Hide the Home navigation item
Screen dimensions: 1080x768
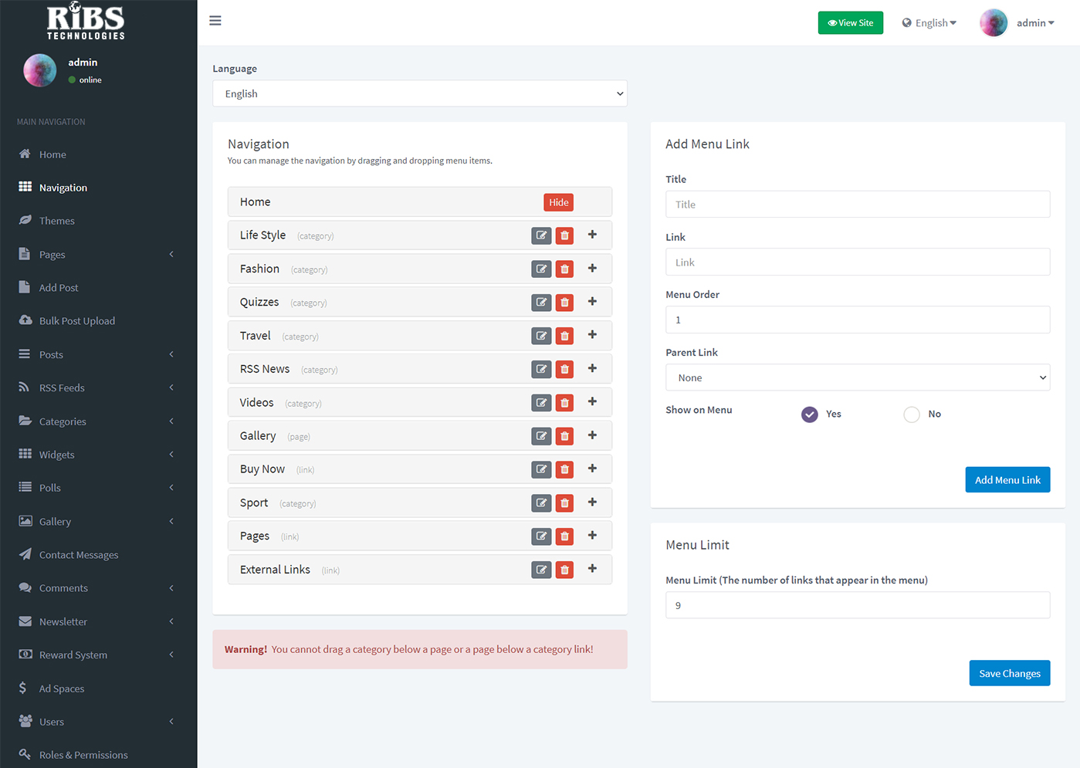(x=558, y=202)
